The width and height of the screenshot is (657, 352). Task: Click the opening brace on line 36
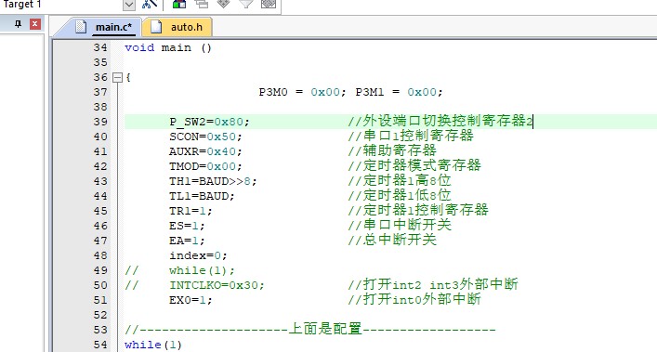click(x=128, y=77)
